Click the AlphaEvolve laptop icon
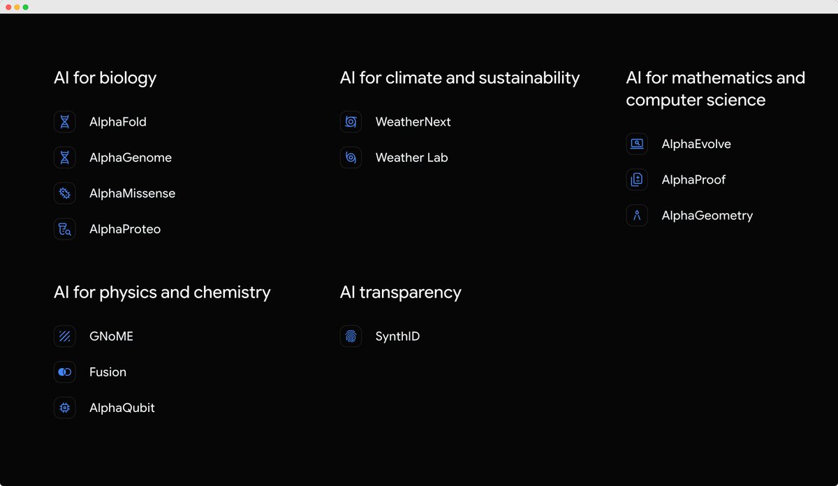 click(x=637, y=144)
